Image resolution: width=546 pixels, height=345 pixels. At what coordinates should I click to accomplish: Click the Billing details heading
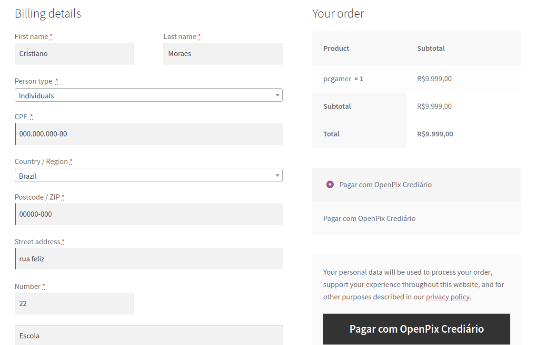(x=48, y=13)
